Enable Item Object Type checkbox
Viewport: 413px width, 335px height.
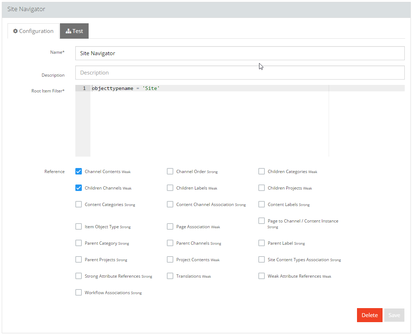point(79,227)
